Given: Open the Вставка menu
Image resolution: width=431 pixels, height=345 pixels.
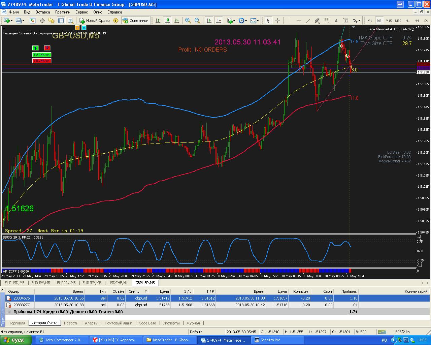Looking at the screenshot, I should (x=43, y=12).
